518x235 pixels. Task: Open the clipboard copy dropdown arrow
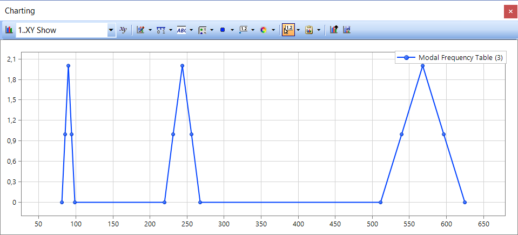(319, 30)
